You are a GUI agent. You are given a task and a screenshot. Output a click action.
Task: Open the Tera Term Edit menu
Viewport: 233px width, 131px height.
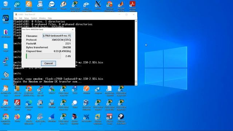click(x=20, y=18)
